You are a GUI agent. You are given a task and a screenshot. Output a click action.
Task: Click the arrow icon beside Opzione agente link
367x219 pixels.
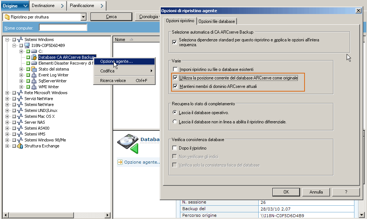pyautogui.click(x=120, y=162)
